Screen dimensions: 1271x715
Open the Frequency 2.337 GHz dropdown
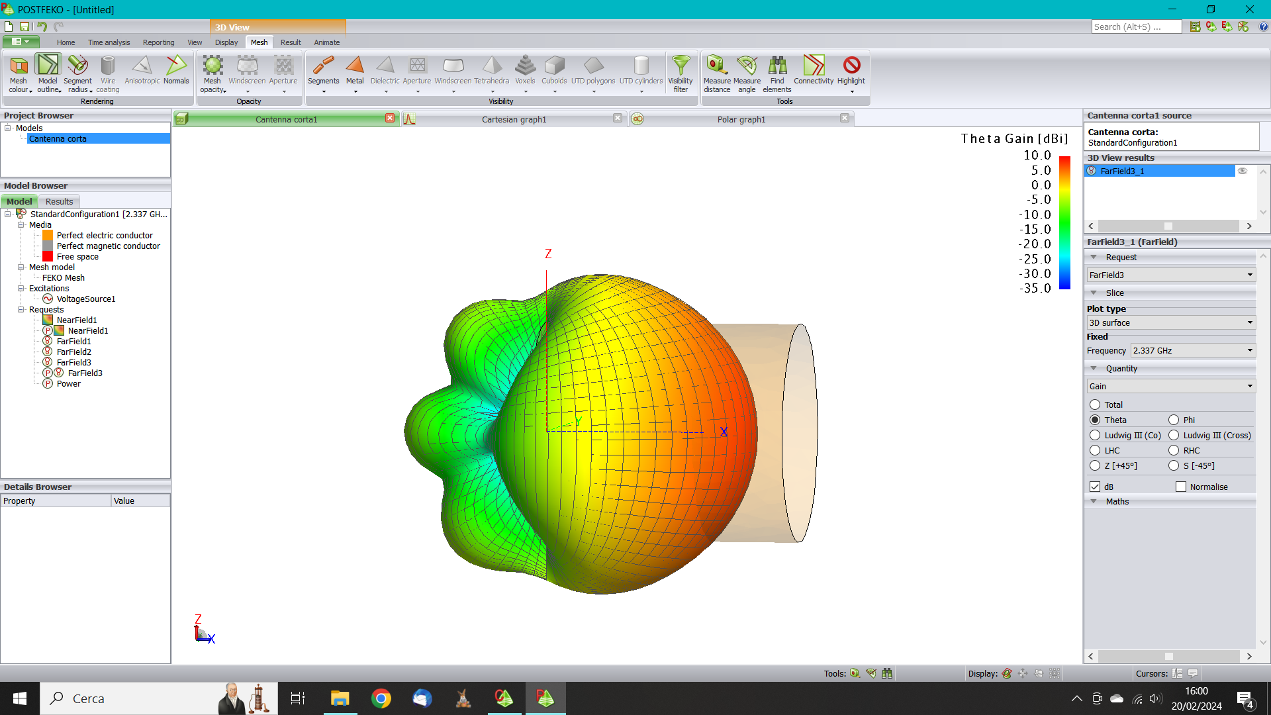point(1192,351)
